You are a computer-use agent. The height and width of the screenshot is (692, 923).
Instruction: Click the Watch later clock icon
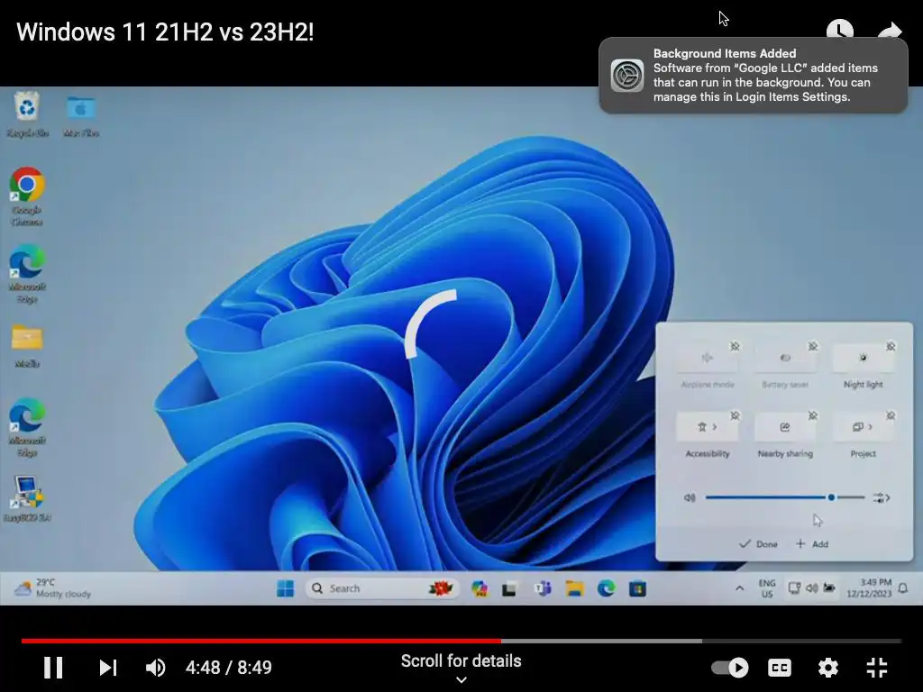839,32
